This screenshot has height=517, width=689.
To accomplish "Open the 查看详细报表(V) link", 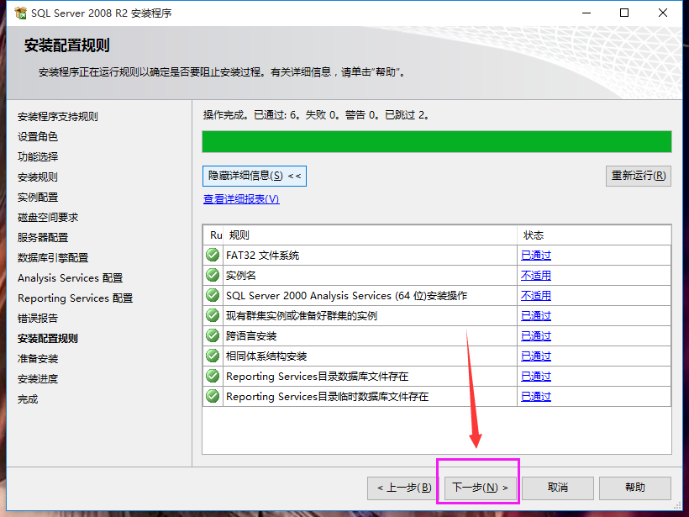I will coord(241,199).
